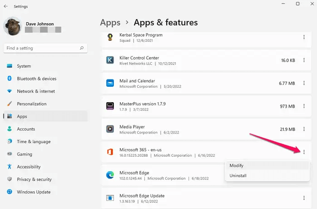Click the Media Player play icon

coord(110,129)
